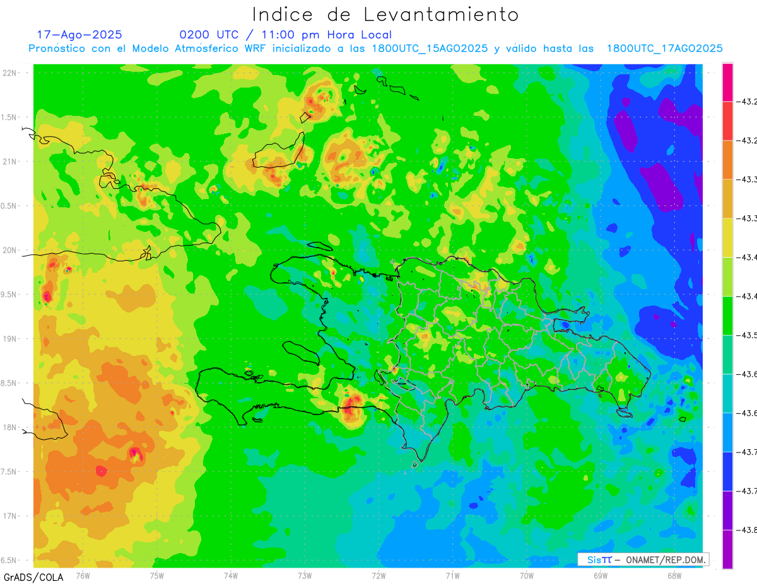
Task: Click the '68W' longitude label
Action: coord(674,576)
